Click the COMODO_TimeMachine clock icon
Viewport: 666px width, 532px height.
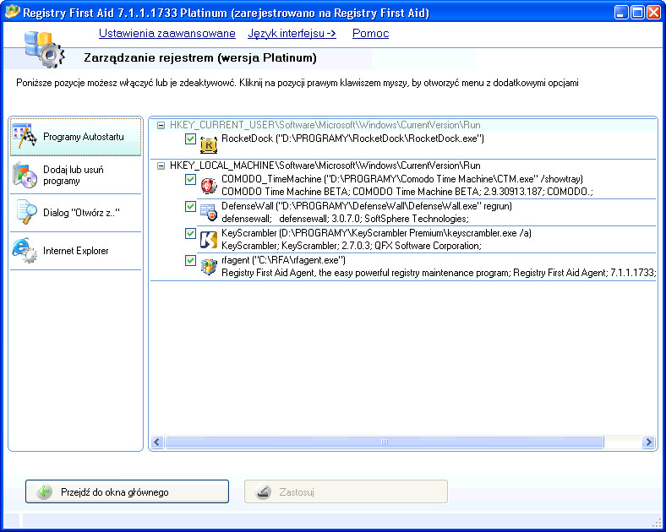(209, 186)
